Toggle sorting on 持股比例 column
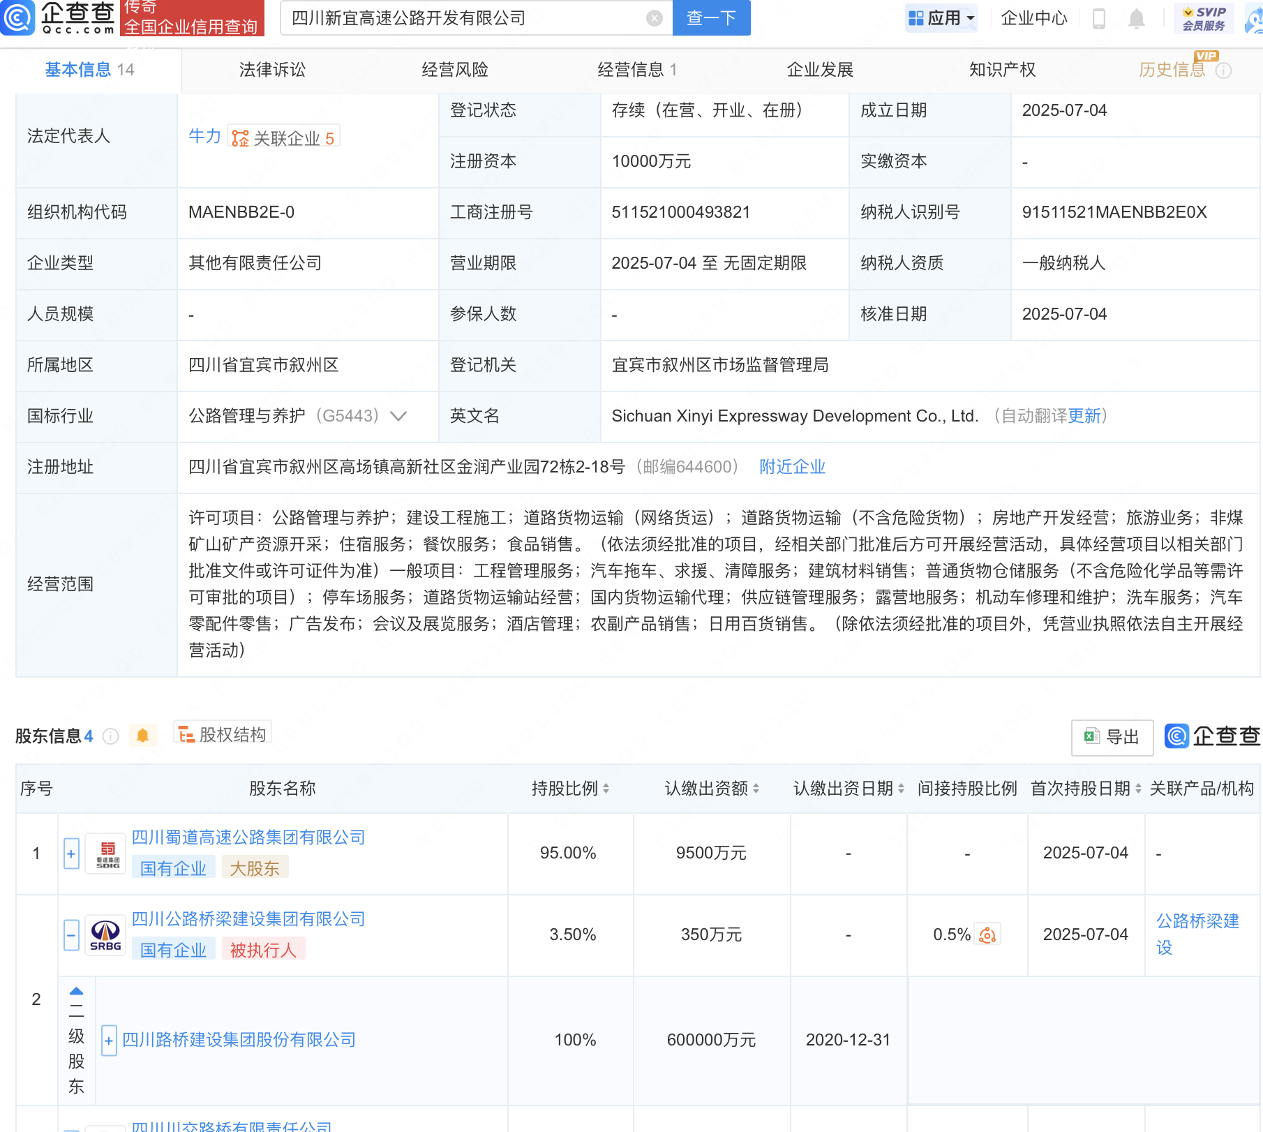 coord(606,789)
